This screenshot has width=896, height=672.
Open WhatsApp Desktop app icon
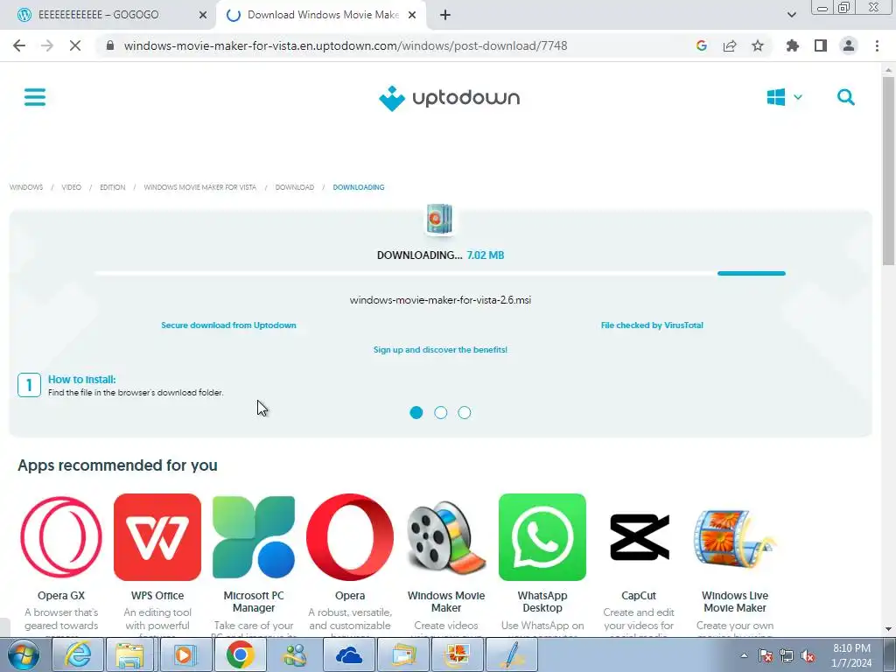(542, 537)
